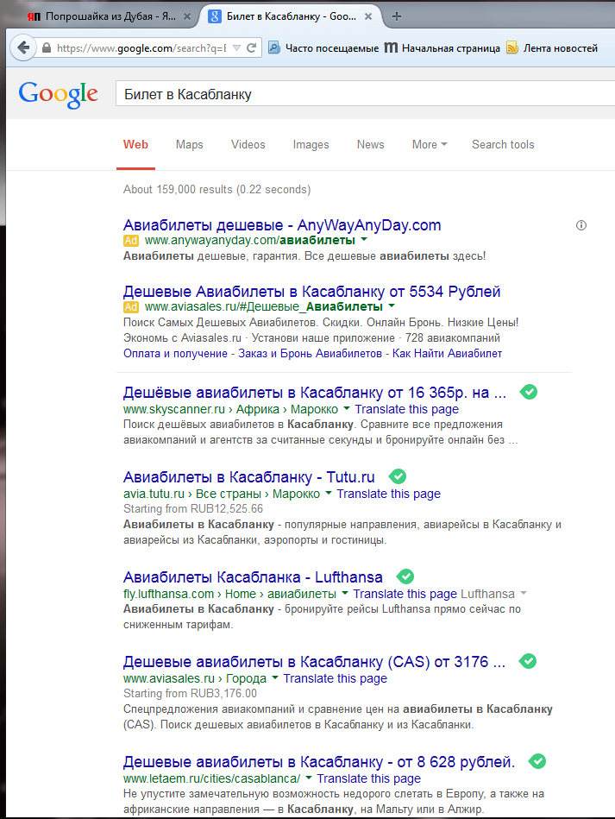Click the green checkmark beside the letaem.ru result
The width and height of the screenshot is (615, 819).
coord(537,761)
